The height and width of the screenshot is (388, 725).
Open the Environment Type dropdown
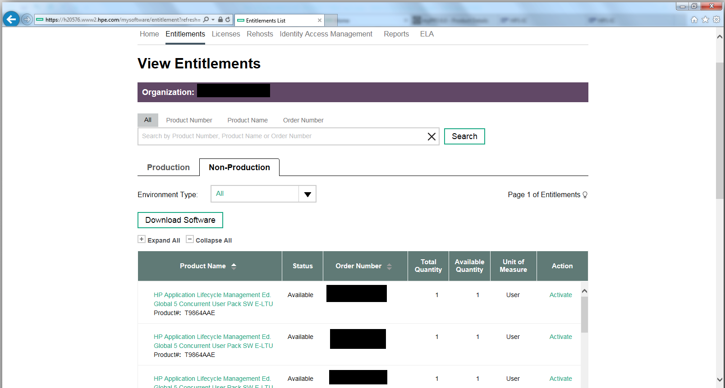click(x=263, y=194)
